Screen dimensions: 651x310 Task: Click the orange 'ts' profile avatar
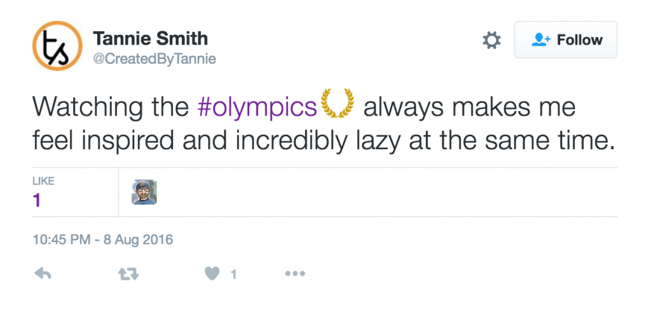(x=57, y=46)
